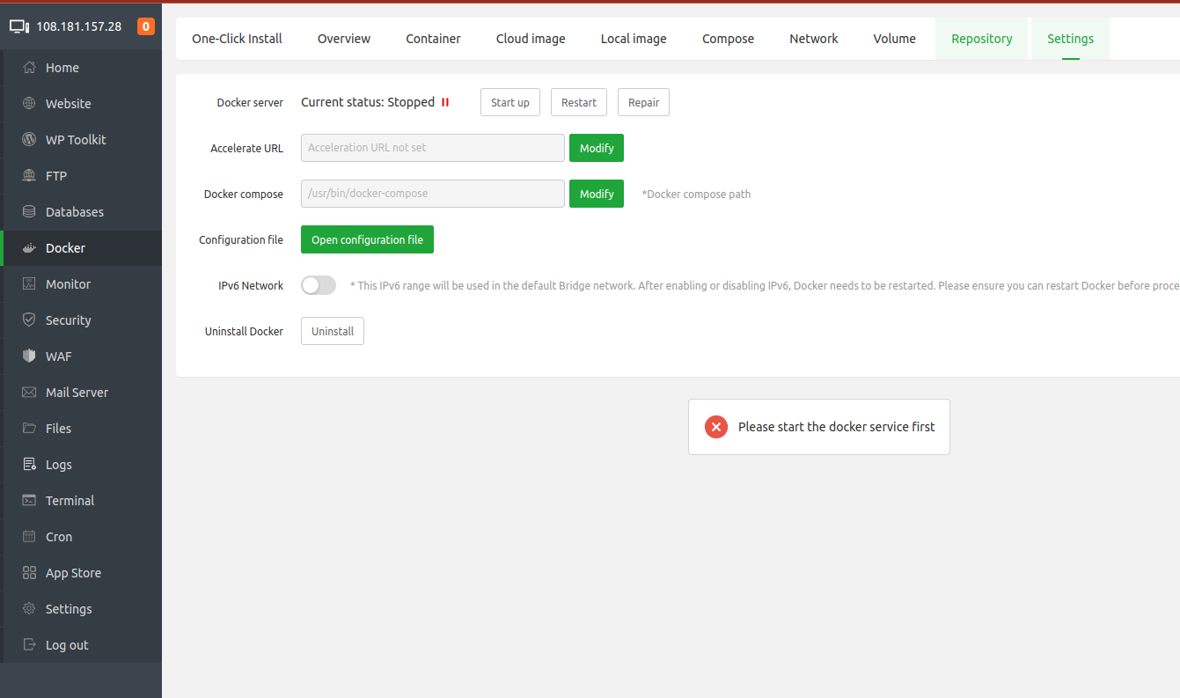Modify the Accelerate URL
Screen dimensions: 1180x698
(x=597, y=148)
